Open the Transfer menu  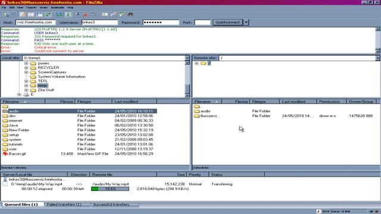(x=32, y=8)
